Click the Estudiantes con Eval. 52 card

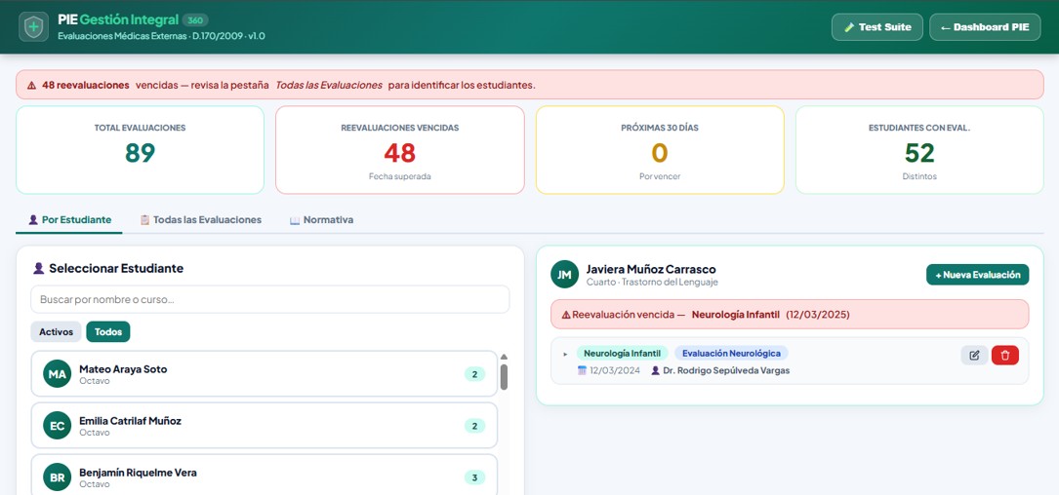[919, 150]
